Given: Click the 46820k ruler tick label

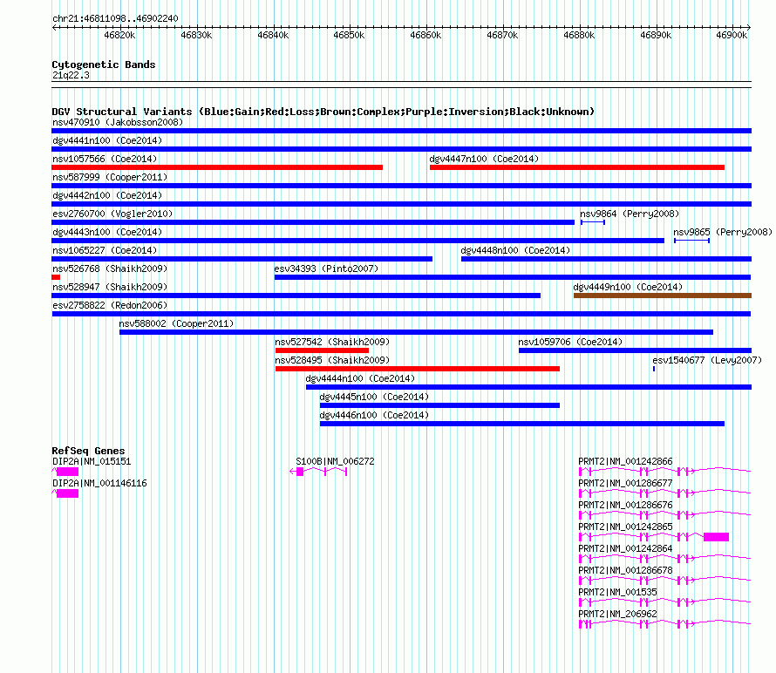Looking at the screenshot, I should (x=119, y=35).
